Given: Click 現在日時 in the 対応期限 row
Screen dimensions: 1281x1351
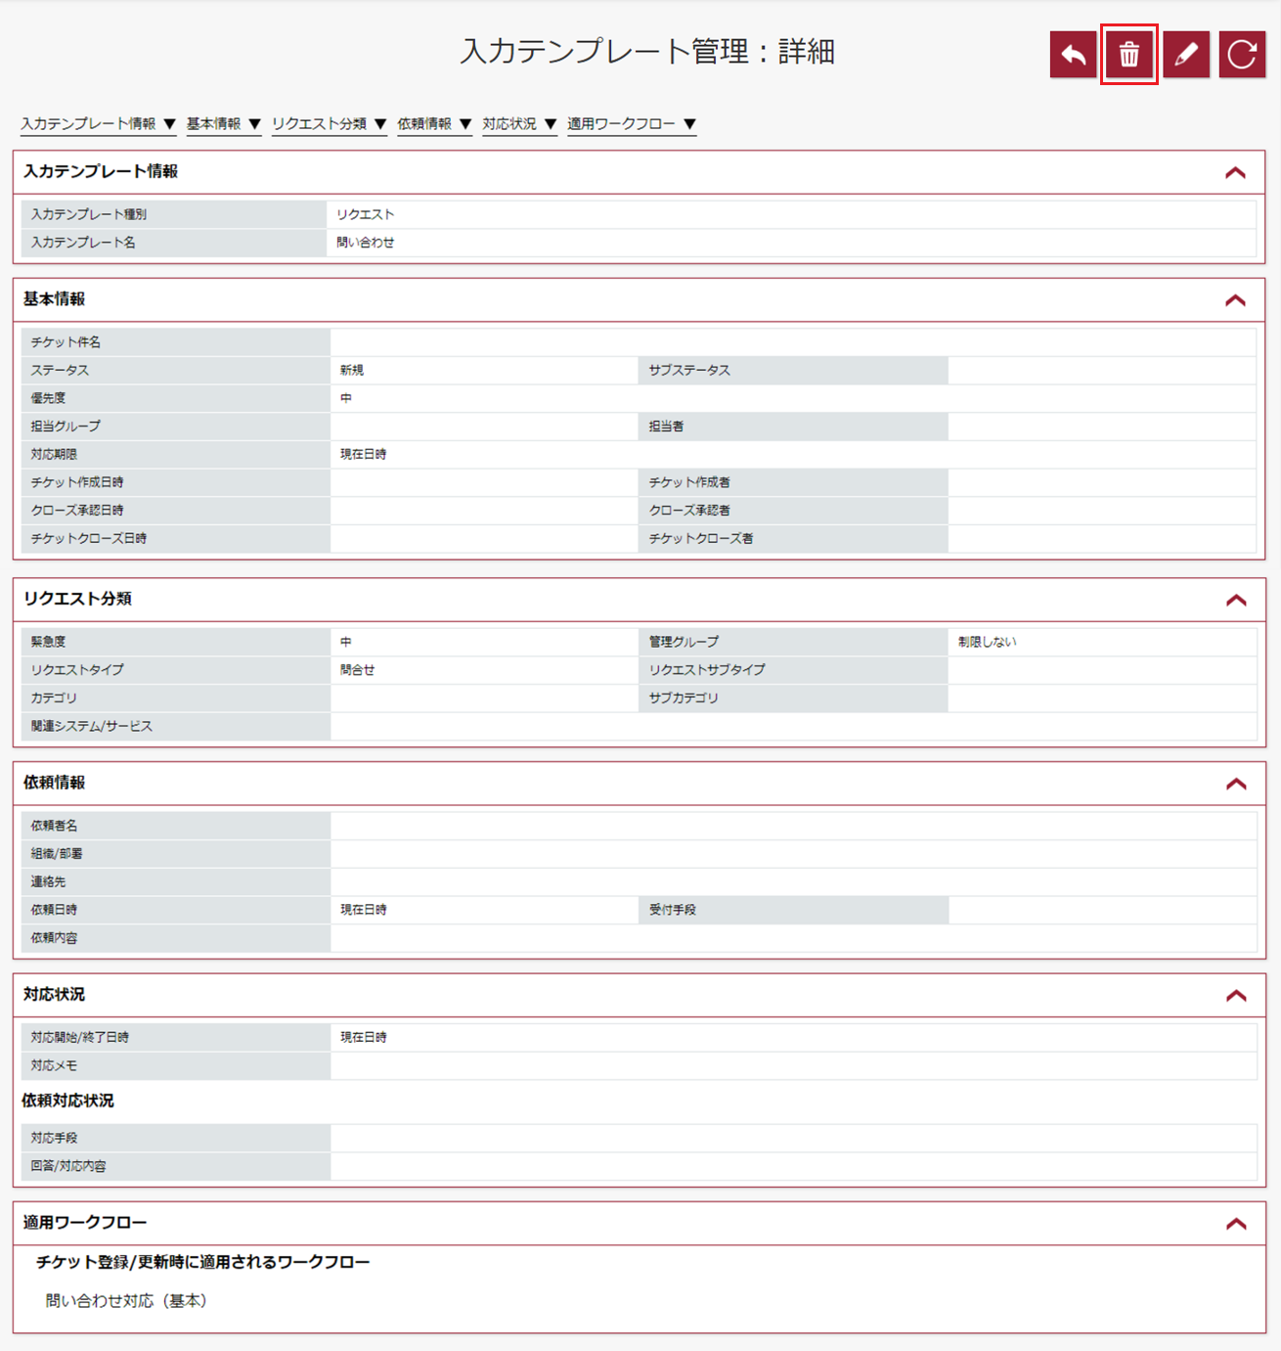Looking at the screenshot, I should (363, 454).
